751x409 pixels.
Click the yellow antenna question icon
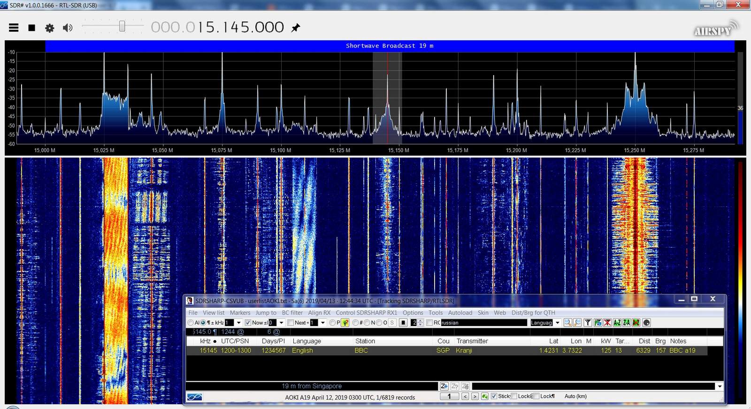click(345, 323)
